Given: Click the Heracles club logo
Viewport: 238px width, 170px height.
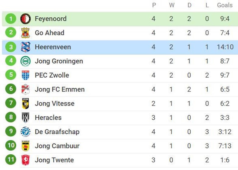Looking at the screenshot, I should [25, 118].
